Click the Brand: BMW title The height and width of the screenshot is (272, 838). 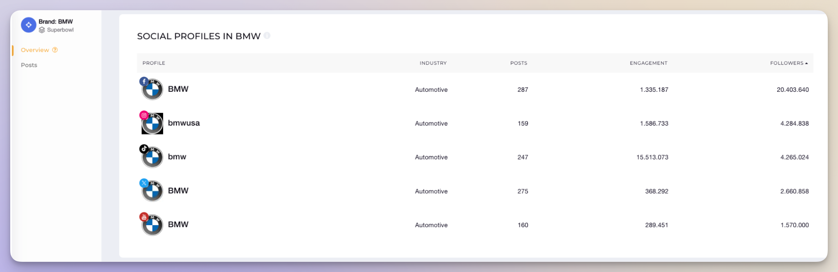click(x=56, y=22)
